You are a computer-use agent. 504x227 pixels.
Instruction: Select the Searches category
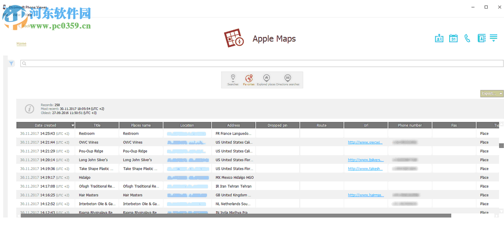[x=233, y=80]
